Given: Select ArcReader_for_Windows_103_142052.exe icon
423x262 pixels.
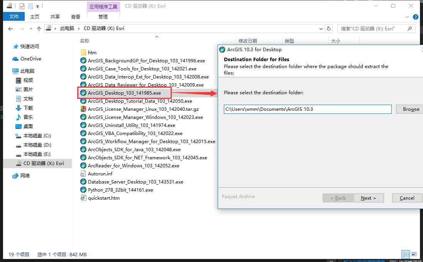Looking at the screenshot, I should point(83,165).
